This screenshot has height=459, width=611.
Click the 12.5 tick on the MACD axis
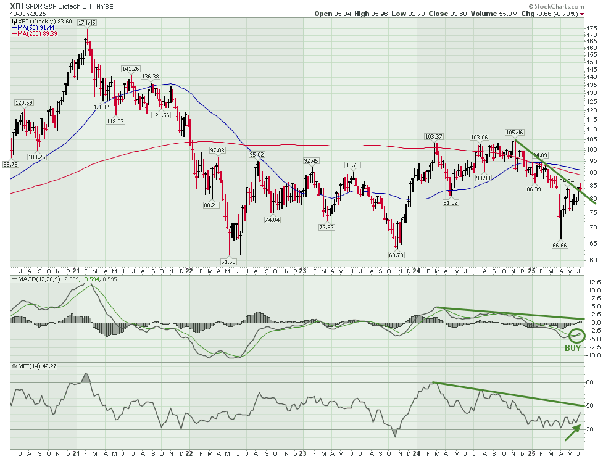[x=594, y=282]
